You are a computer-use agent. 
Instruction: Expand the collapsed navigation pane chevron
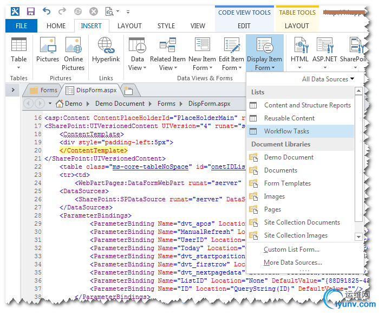[x=13, y=90]
